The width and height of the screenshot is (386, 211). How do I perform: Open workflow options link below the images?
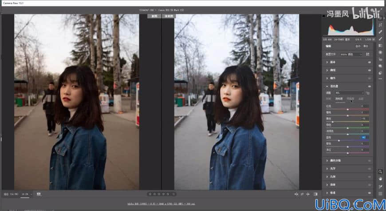161,204
